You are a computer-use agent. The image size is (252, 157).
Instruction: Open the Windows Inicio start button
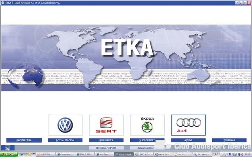(9, 155)
